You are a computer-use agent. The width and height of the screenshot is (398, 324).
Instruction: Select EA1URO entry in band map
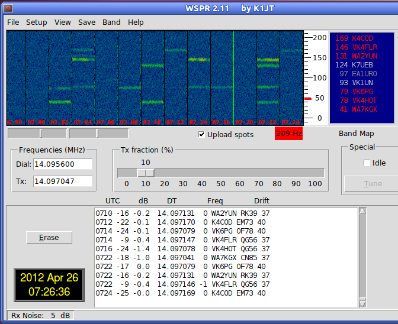click(x=358, y=74)
